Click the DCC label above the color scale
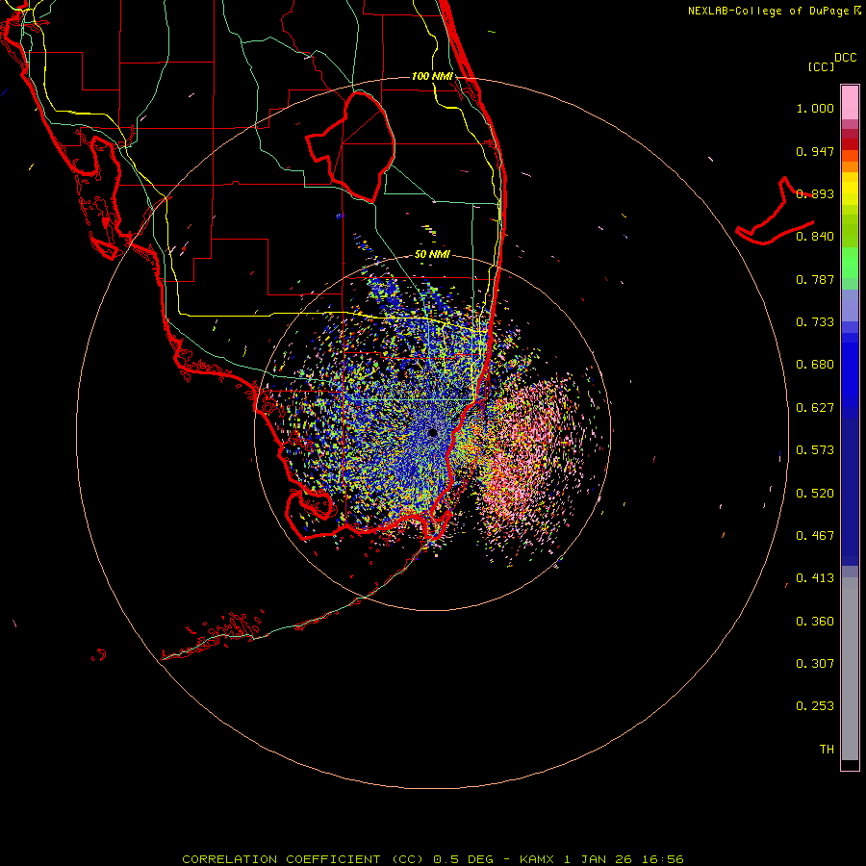The image size is (866, 866). 845,58
